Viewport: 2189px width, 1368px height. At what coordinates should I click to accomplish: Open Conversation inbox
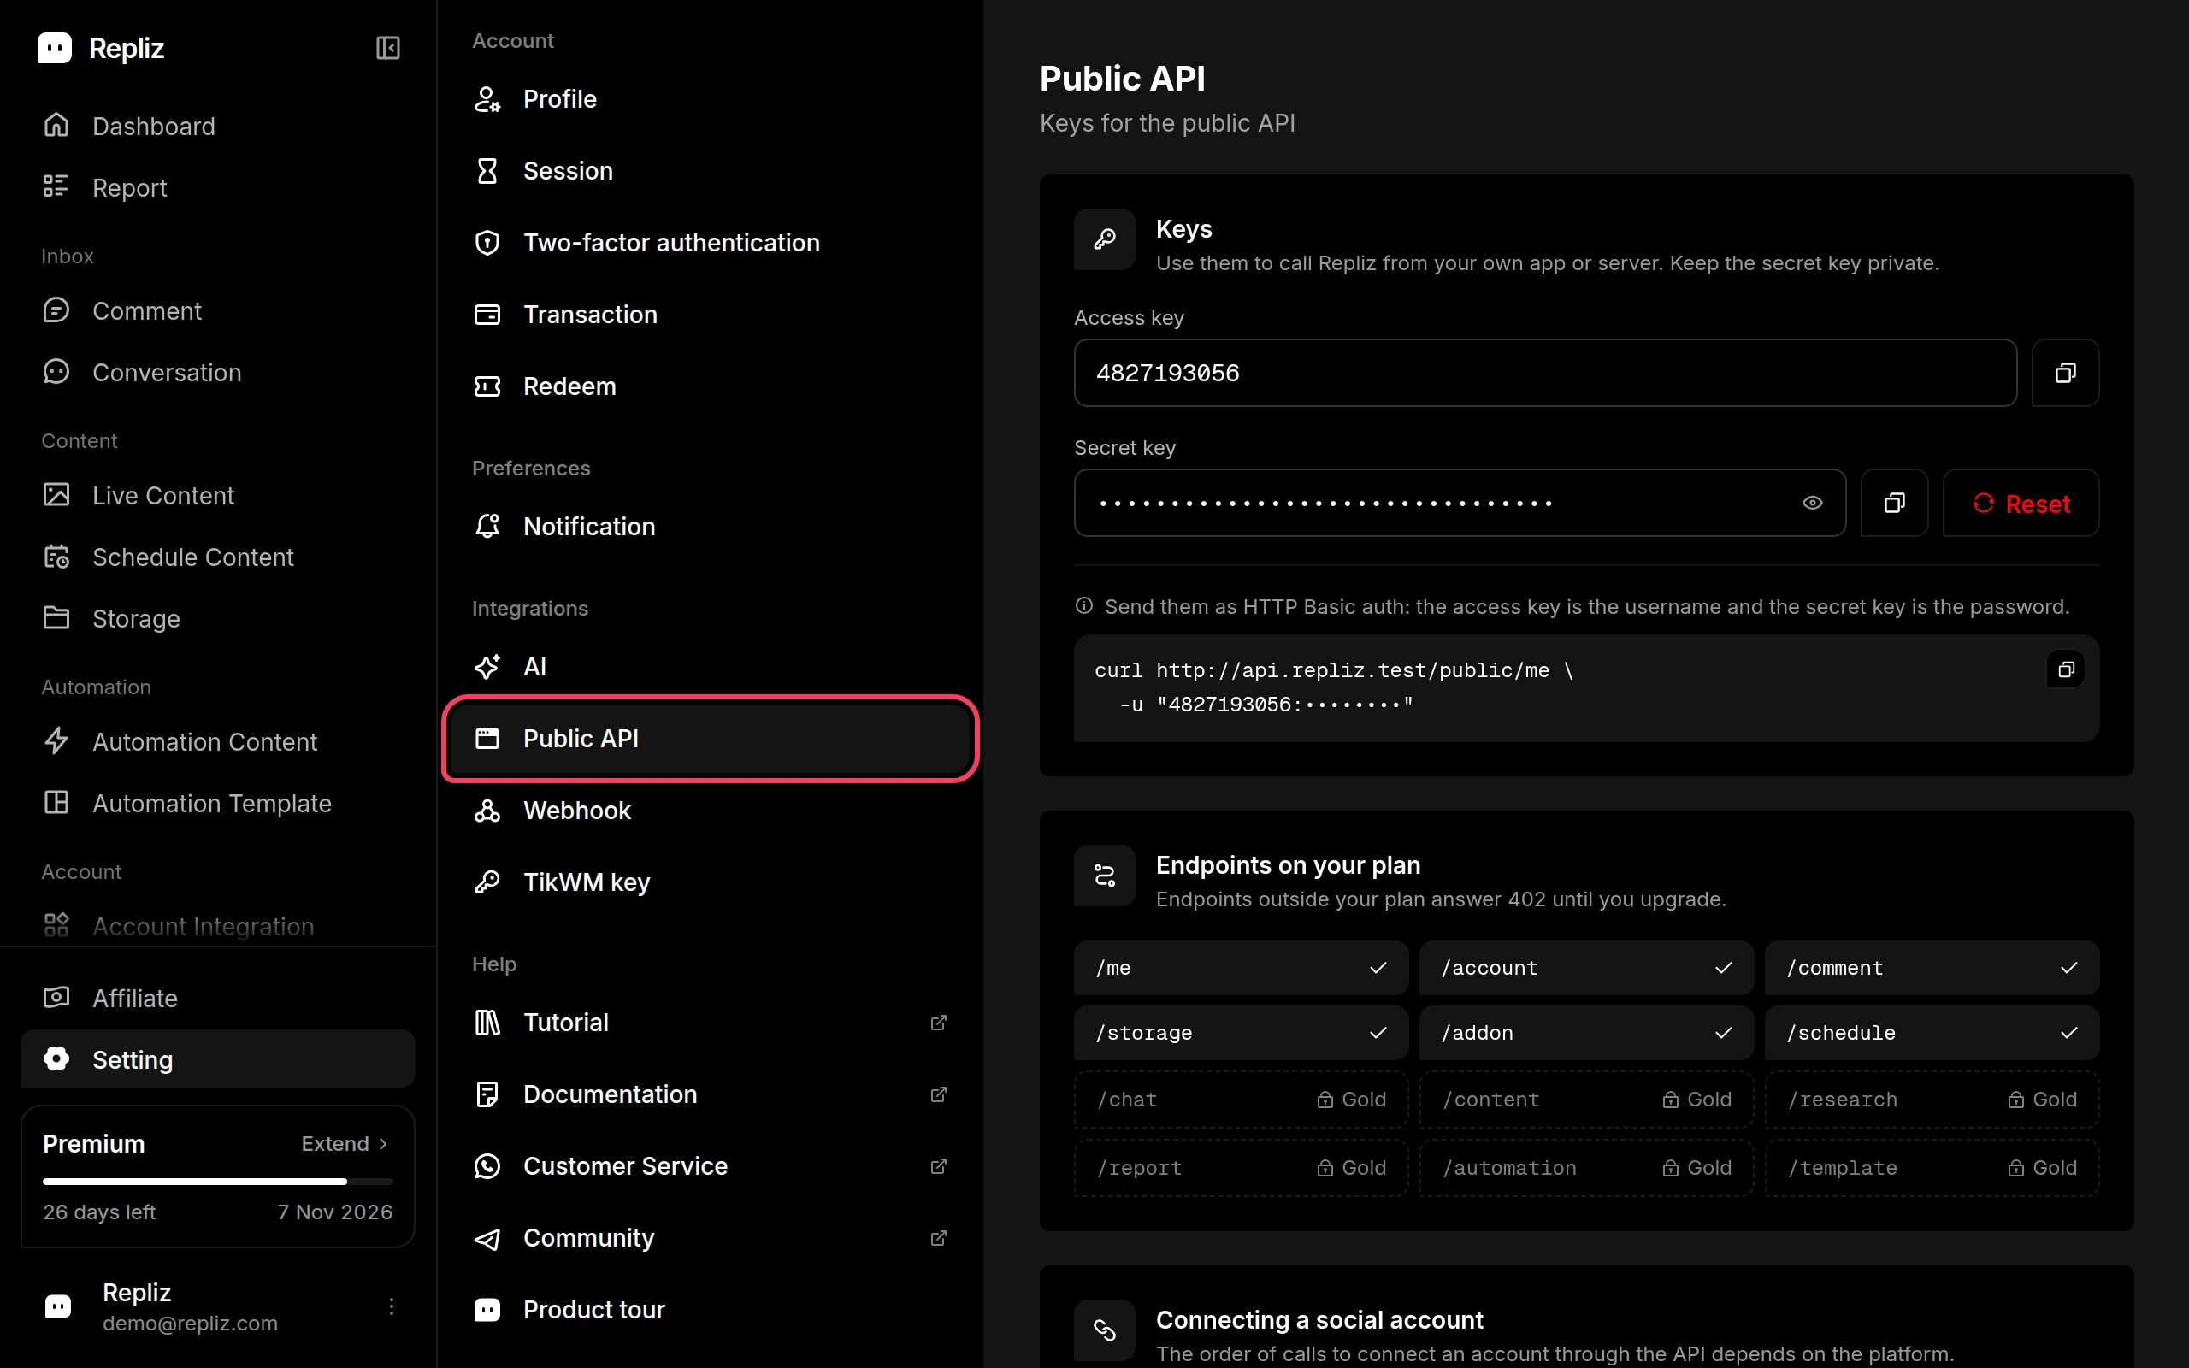pyautogui.click(x=218, y=372)
